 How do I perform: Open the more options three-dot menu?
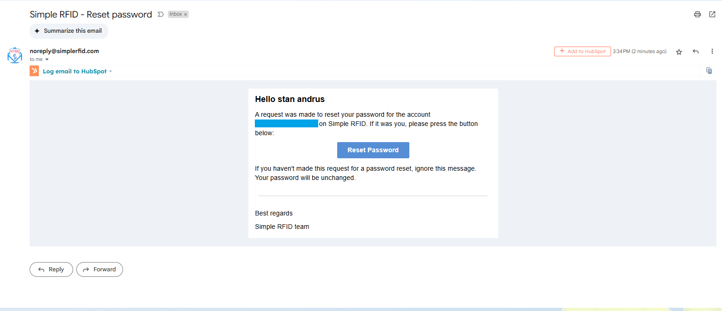pos(712,52)
